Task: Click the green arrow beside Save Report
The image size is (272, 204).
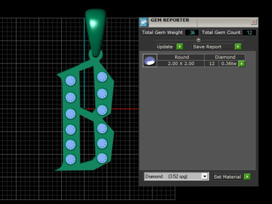Action: click(238, 46)
